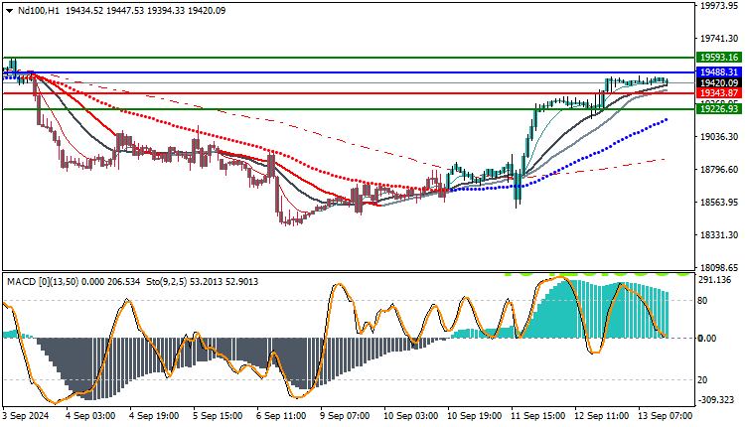Select the -309.323 indicator scale value
The width and height of the screenshot is (745, 427).
click(x=716, y=400)
